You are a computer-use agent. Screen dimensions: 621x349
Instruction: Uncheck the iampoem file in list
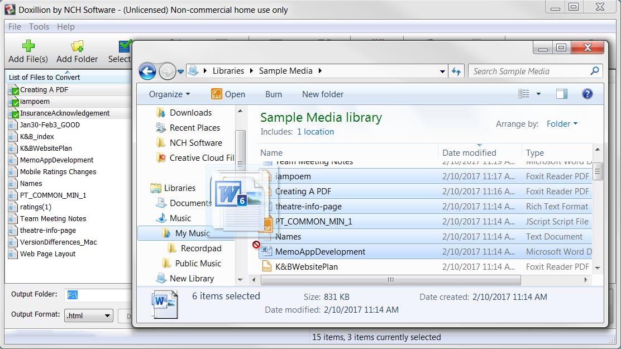click(x=13, y=102)
